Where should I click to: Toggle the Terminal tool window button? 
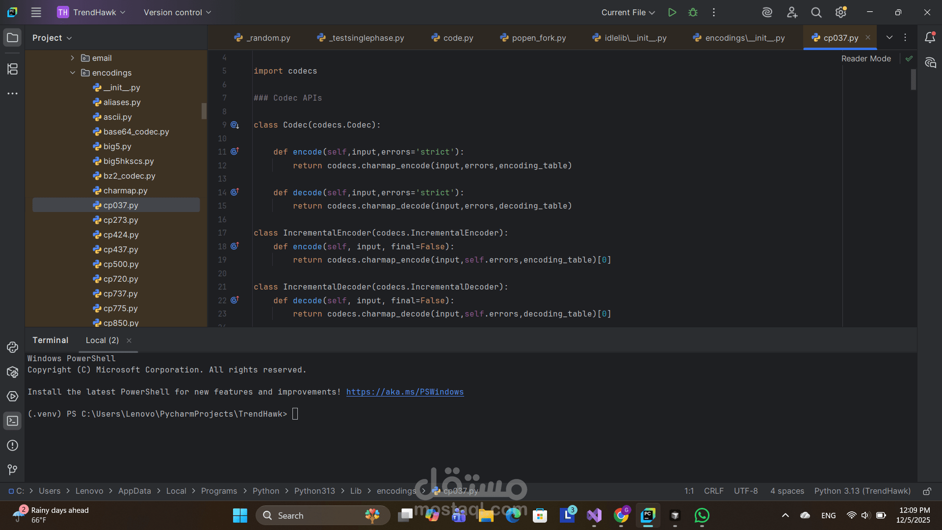12,421
